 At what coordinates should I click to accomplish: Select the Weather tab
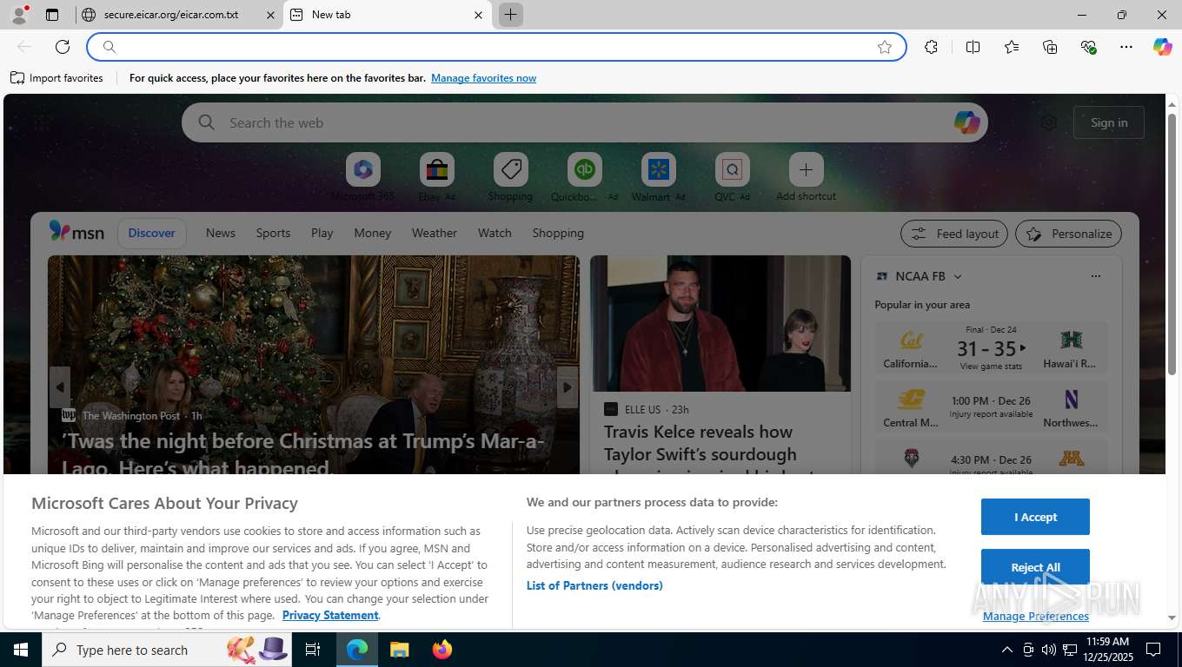click(434, 233)
